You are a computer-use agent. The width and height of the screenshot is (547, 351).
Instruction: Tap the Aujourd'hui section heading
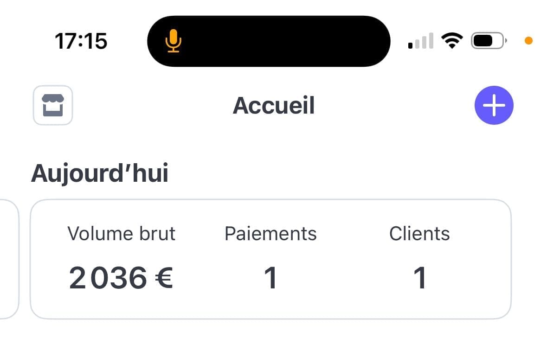tap(100, 173)
